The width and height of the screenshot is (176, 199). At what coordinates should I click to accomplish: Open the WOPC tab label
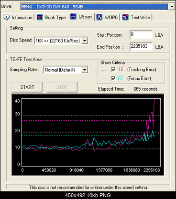click(x=111, y=17)
